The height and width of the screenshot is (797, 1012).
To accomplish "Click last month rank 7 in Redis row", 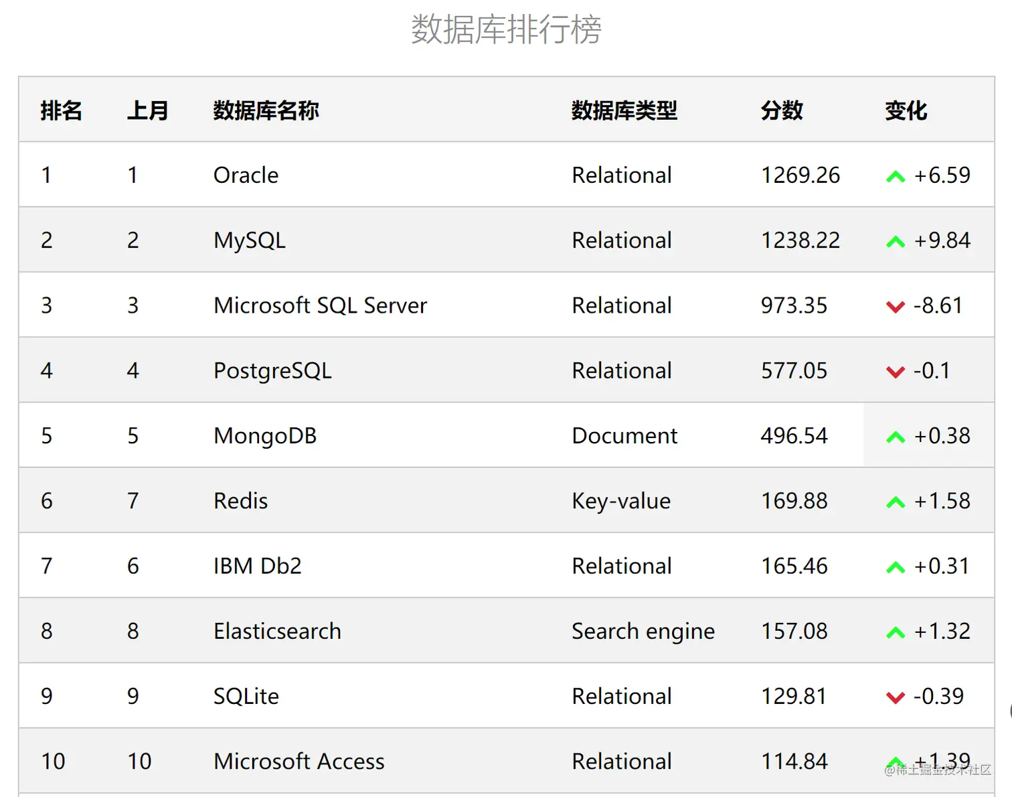I will tap(133, 501).
